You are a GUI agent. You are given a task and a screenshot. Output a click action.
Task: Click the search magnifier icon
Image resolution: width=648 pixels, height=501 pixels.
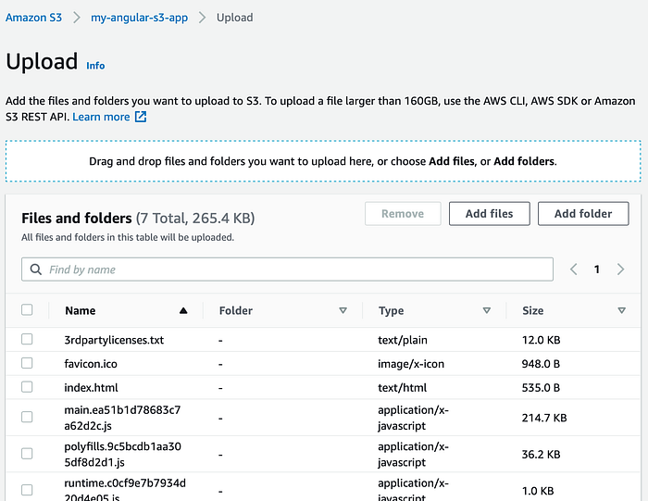[x=36, y=269]
